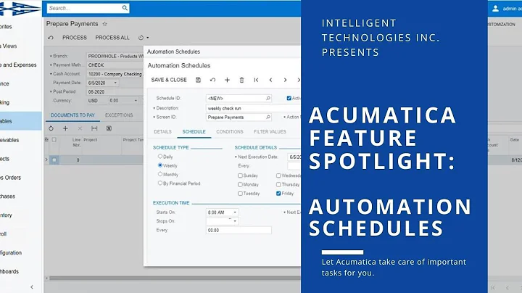Select By Financial Period schedule type
The height and width of the screenshot is (293, 522).
pos(160,183)
